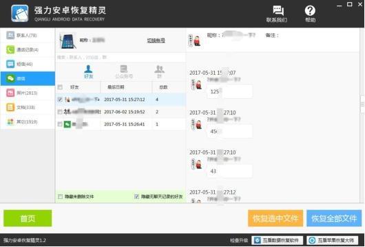Screen dimensions: 365x247
Task: Switch to the 群 groups tab
Action: click(160, 72)
